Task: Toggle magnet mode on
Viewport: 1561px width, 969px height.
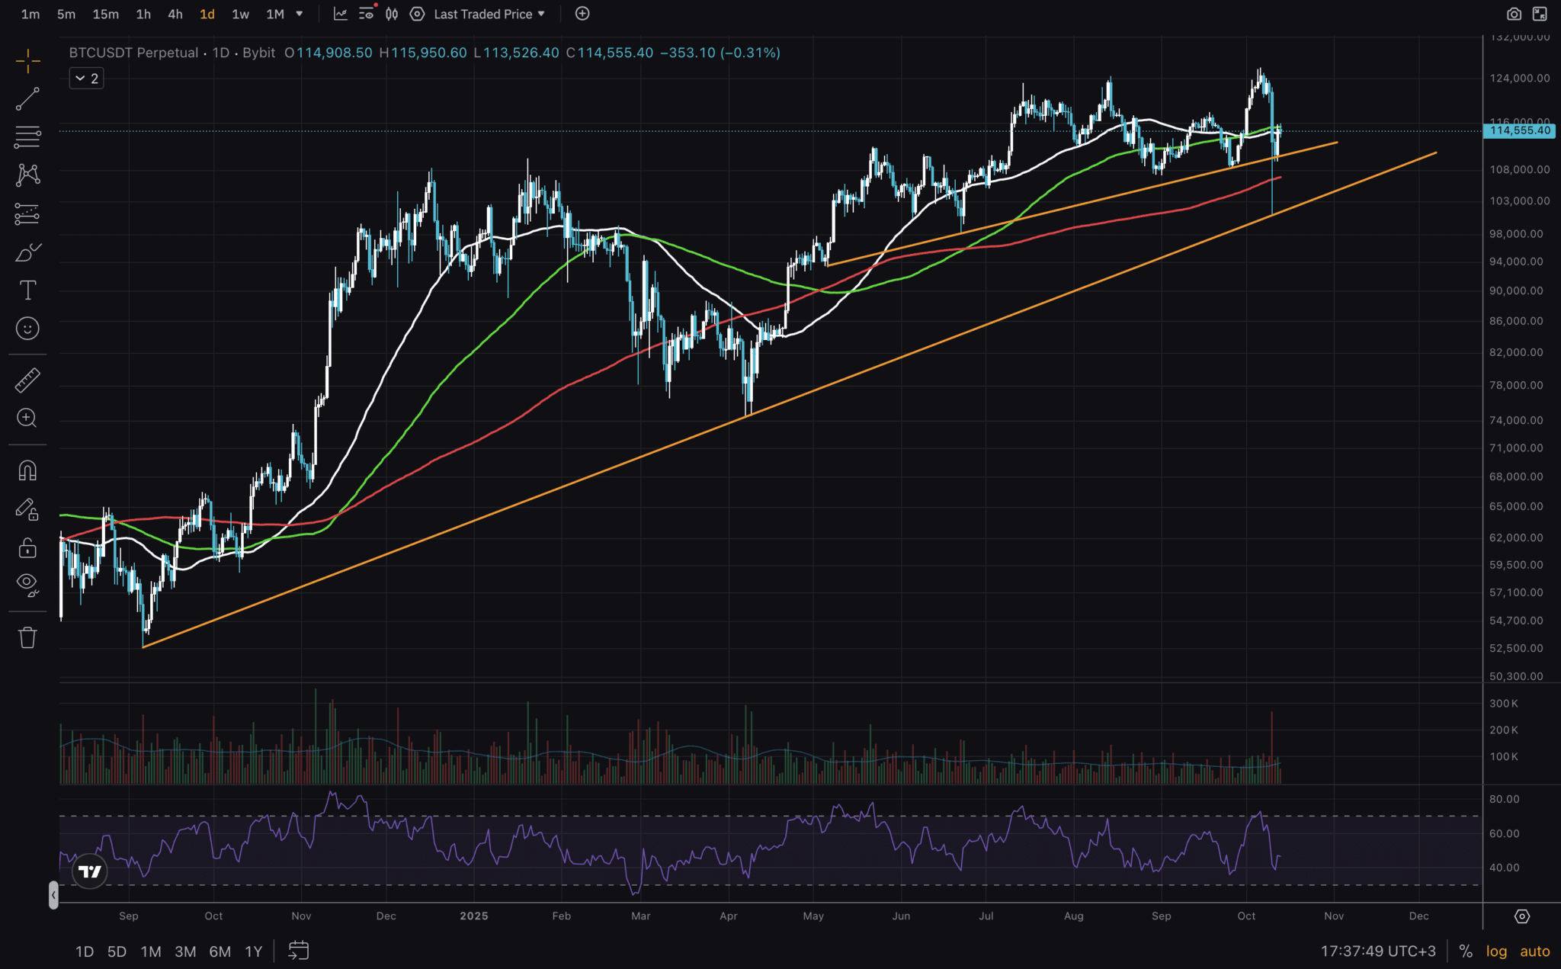Action: (27, 470)
